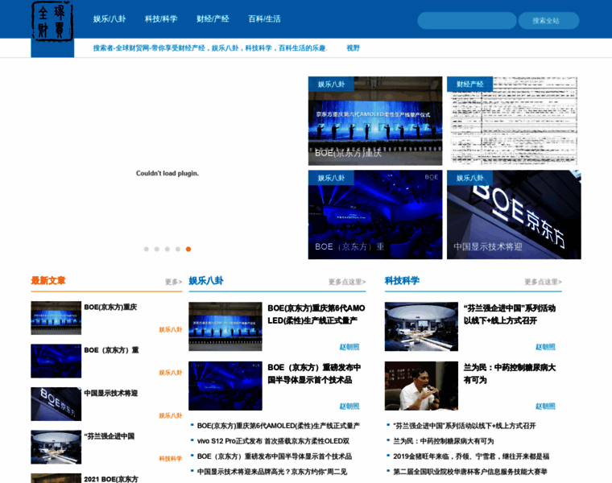
Task: Open the 财经/产经 navigation menu
Action: pyautogui.click(x=213, y=19)
